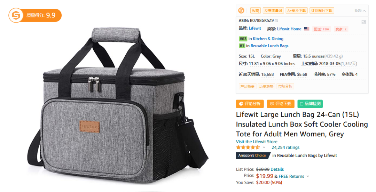This screenshot has height=192, width=376.
Task: Click the gray lunch bag product image
Action: point(118,105)
